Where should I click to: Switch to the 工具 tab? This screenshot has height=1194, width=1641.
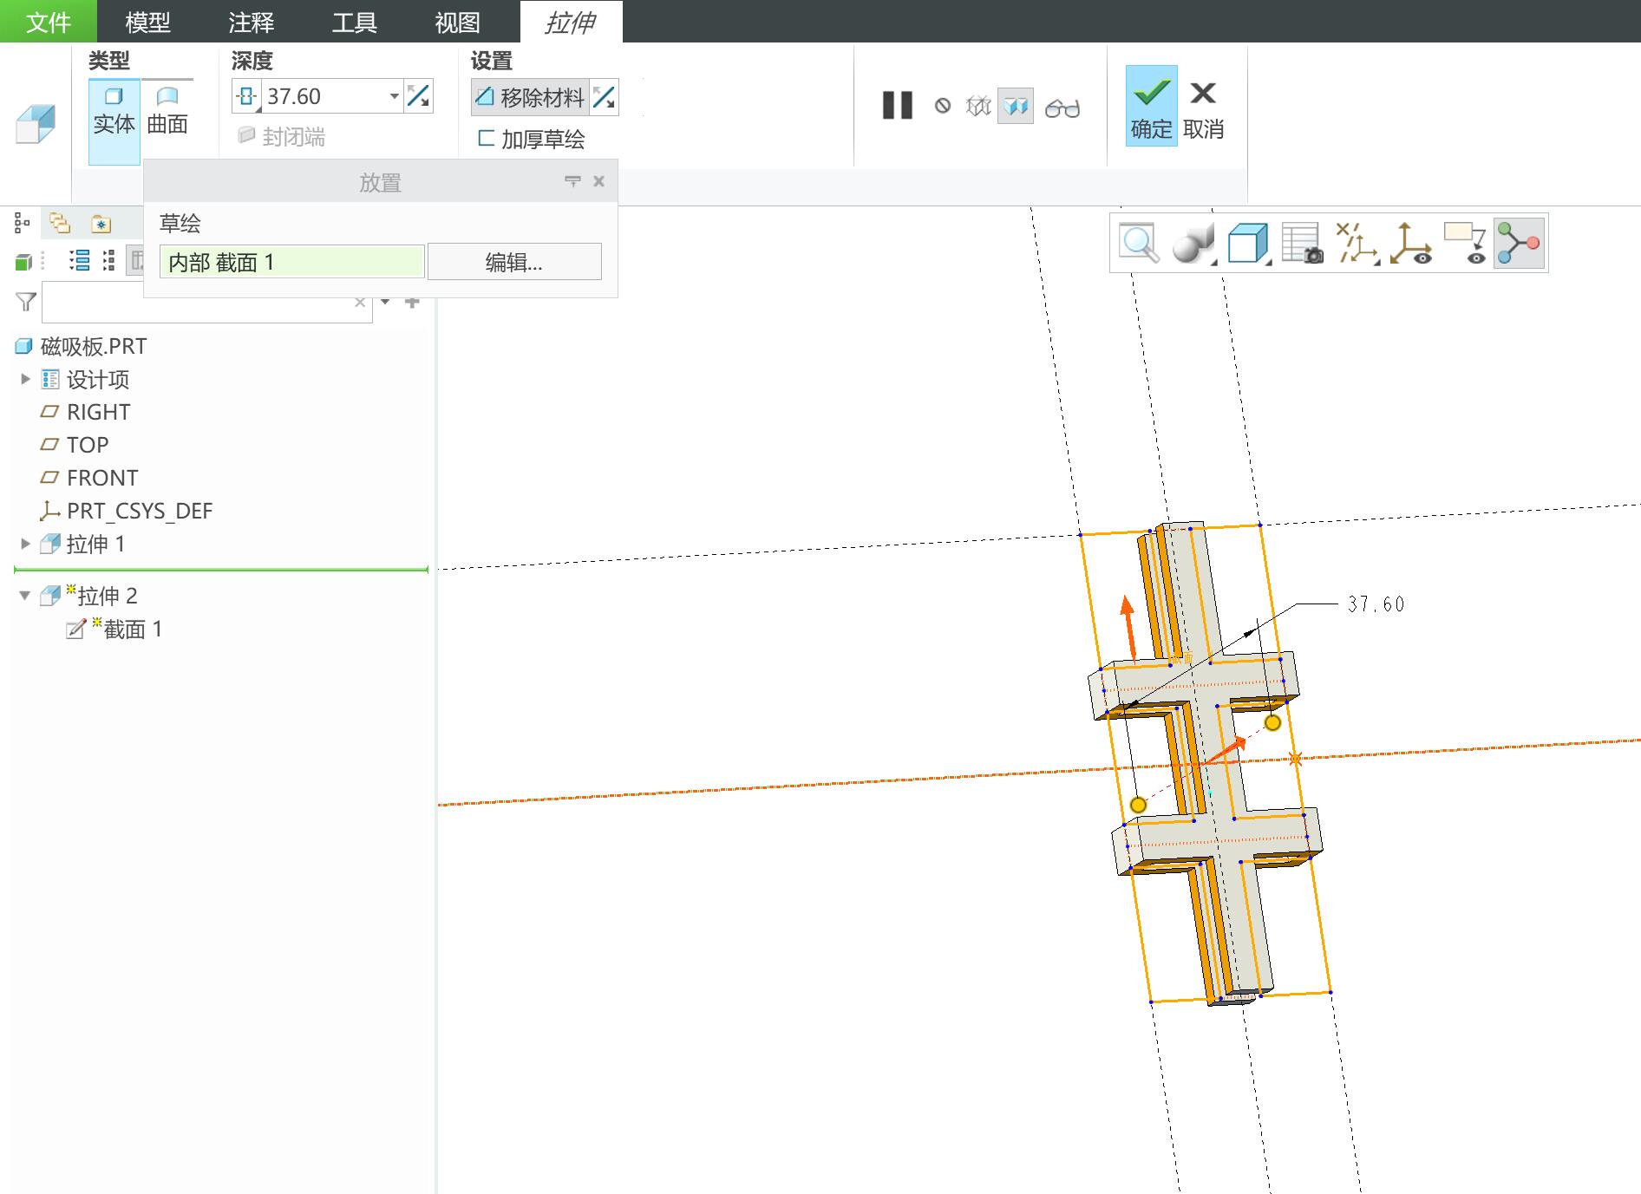[355, 22]
